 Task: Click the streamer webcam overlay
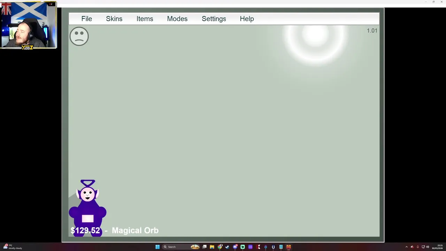point(29,25)
